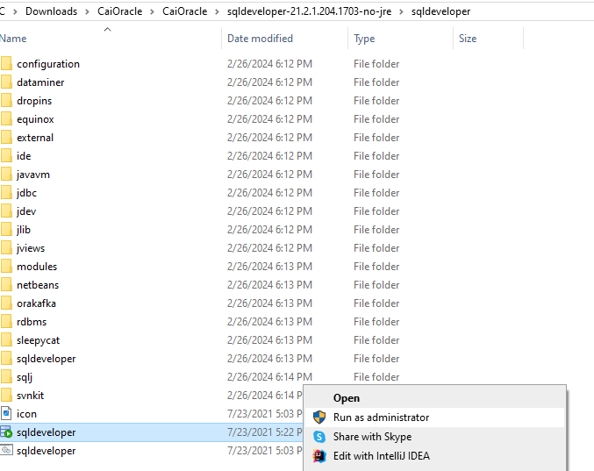
Task: Click 7/23/2021 5:22 date of sqldeveloper application
Action: 264,432
